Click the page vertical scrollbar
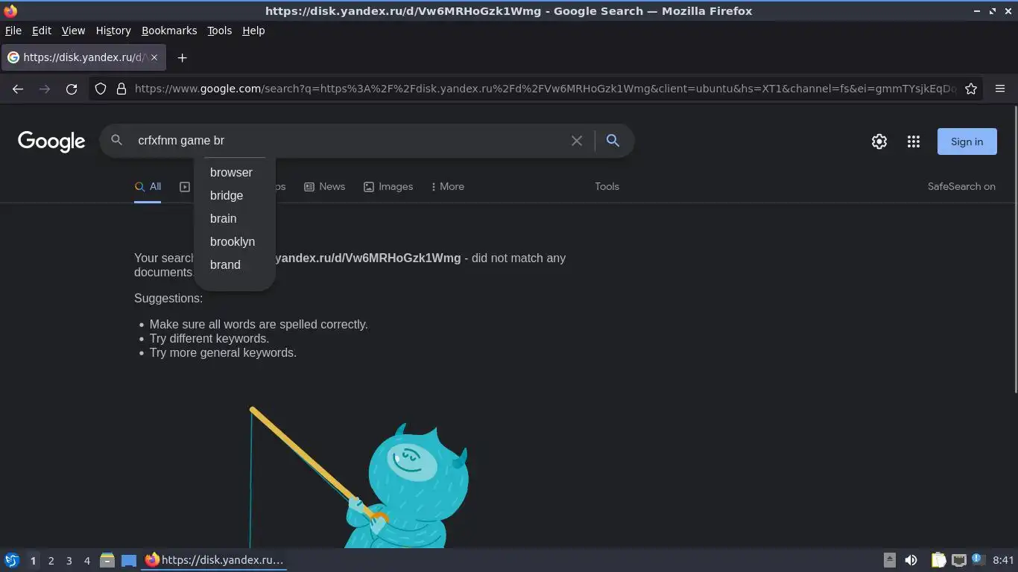The height and width of the screenshot is (572, 1018). pyautogui.click(x=1014, y=250)
